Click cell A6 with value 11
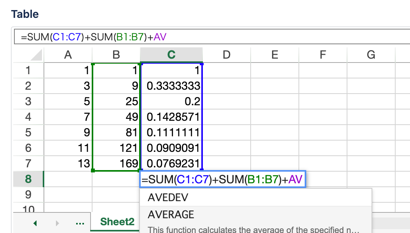 (68, 148)
